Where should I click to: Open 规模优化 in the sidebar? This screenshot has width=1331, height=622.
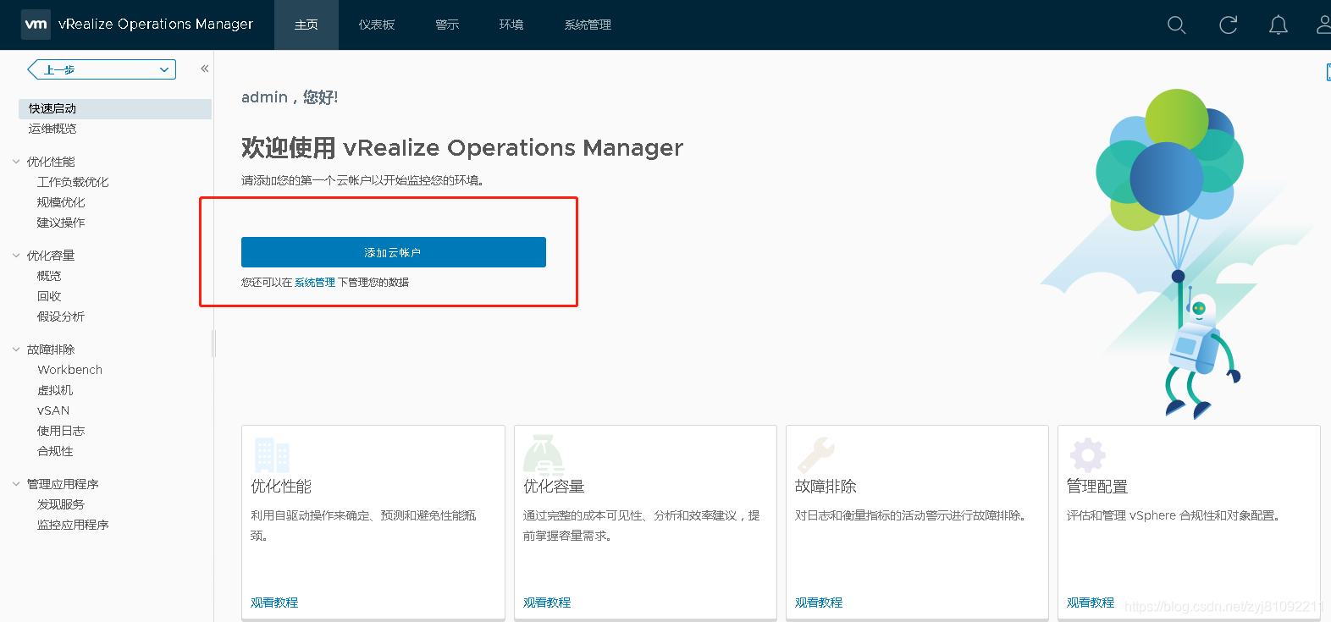61,202
